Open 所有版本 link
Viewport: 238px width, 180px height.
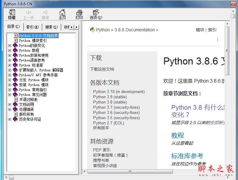tap(101, 128)
